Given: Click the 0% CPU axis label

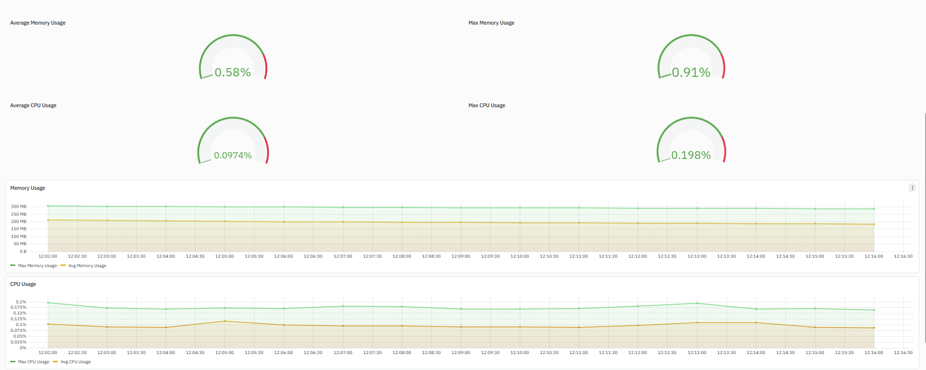Looking at the screenshot, I should click(x=23, y=348).
